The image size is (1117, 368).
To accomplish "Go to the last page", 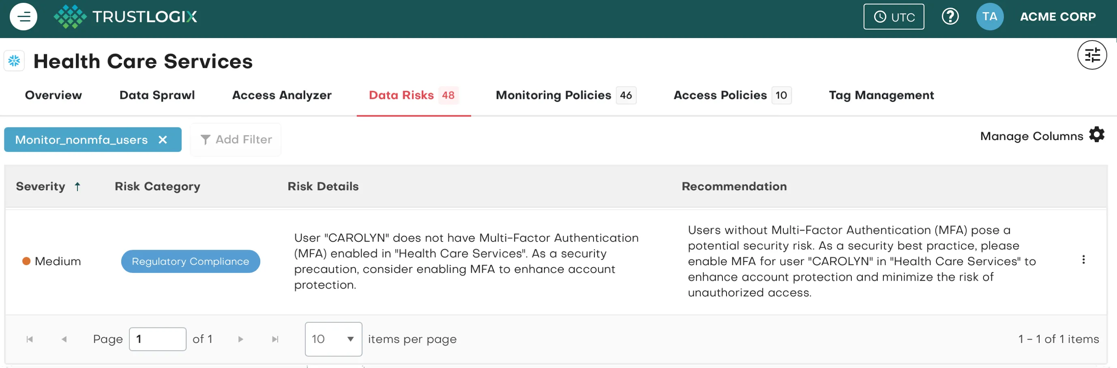I will (275, 339).
